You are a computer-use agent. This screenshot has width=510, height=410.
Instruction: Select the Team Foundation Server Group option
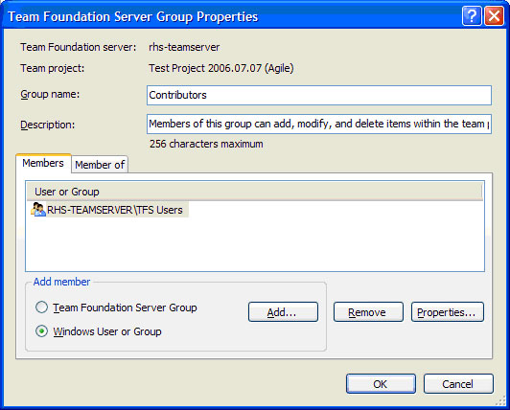click(x=41, y=307)
